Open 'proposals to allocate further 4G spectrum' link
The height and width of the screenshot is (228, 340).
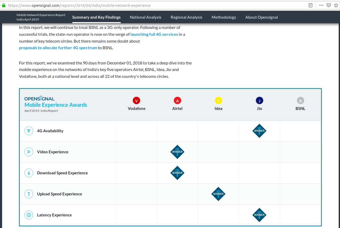(58, 48)
